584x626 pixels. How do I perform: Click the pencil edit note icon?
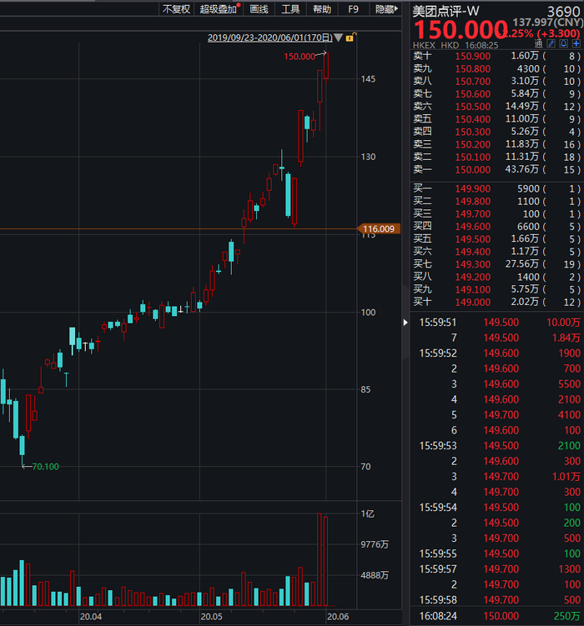551,44
